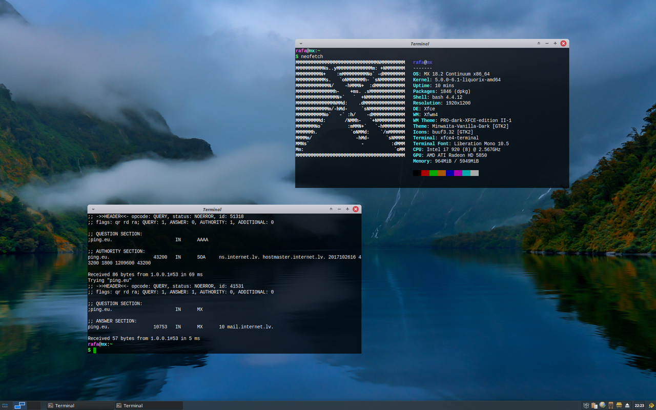Click 'Terminal Font: Liberation Mono 10.5' line
The image size is (656, 410).
point(461,143)
